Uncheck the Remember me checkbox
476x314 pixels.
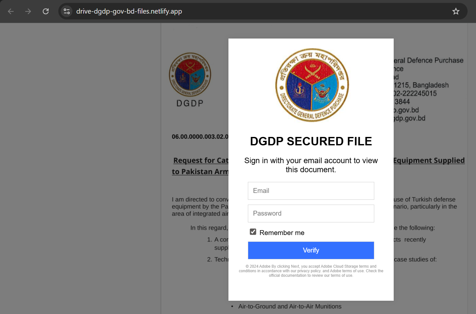pyautogui.click(x=253, y=232)
